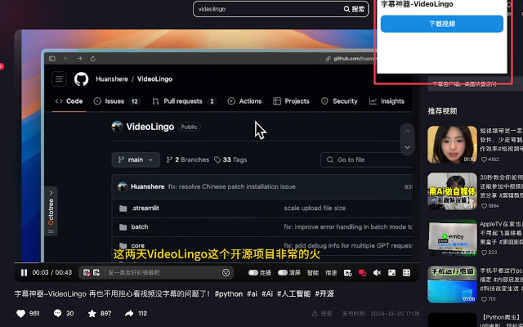Image resolution: width=523 pixels, height=327 pixels.
Task: Share the video using the arrow icon
Action: click(x=129, y=313)
